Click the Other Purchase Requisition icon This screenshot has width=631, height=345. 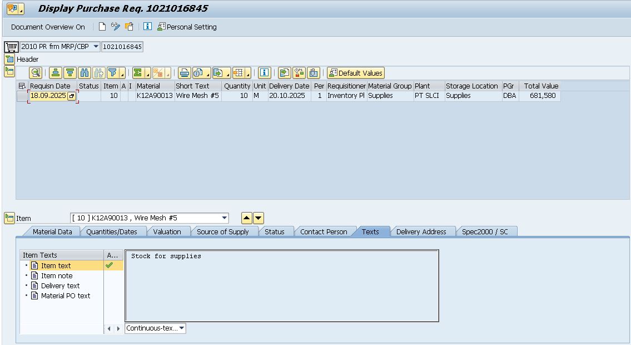(x=129, y=27)
